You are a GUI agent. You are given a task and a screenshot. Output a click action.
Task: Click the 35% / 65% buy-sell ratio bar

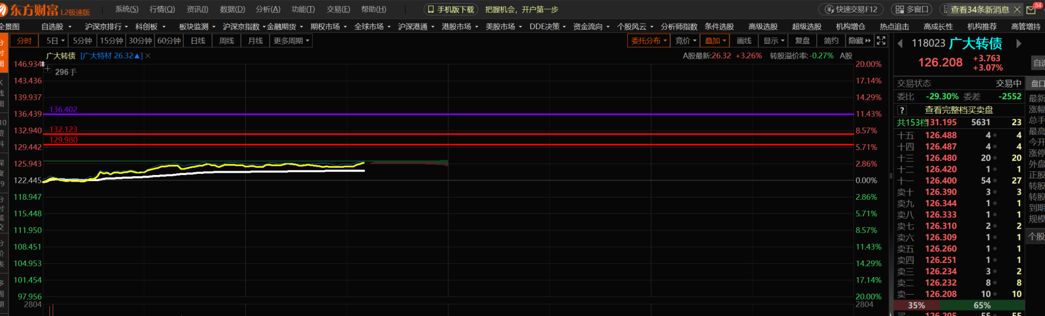[959, 305]
